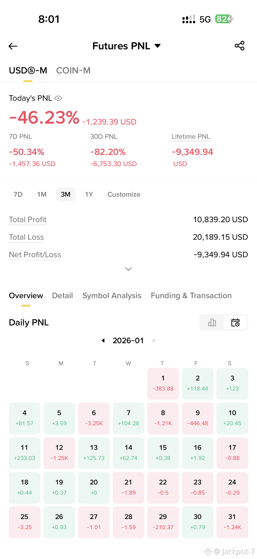Switch to the COIN-M tab
Screen dimensions: 257x559
coord(73,71)
